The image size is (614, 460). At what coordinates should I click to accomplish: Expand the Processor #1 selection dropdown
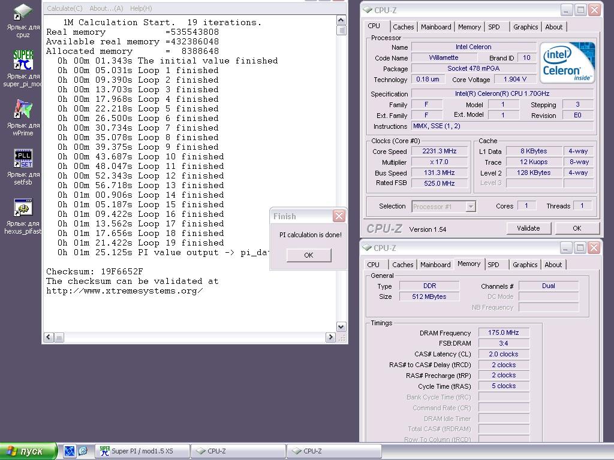pyautogui.click(x=471, y=206)
